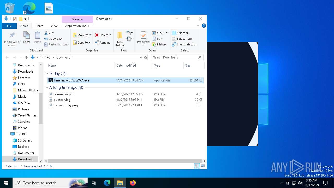
Task: Select Timeless-PutrWQO-A.exe file
Action: coord(125,80)
